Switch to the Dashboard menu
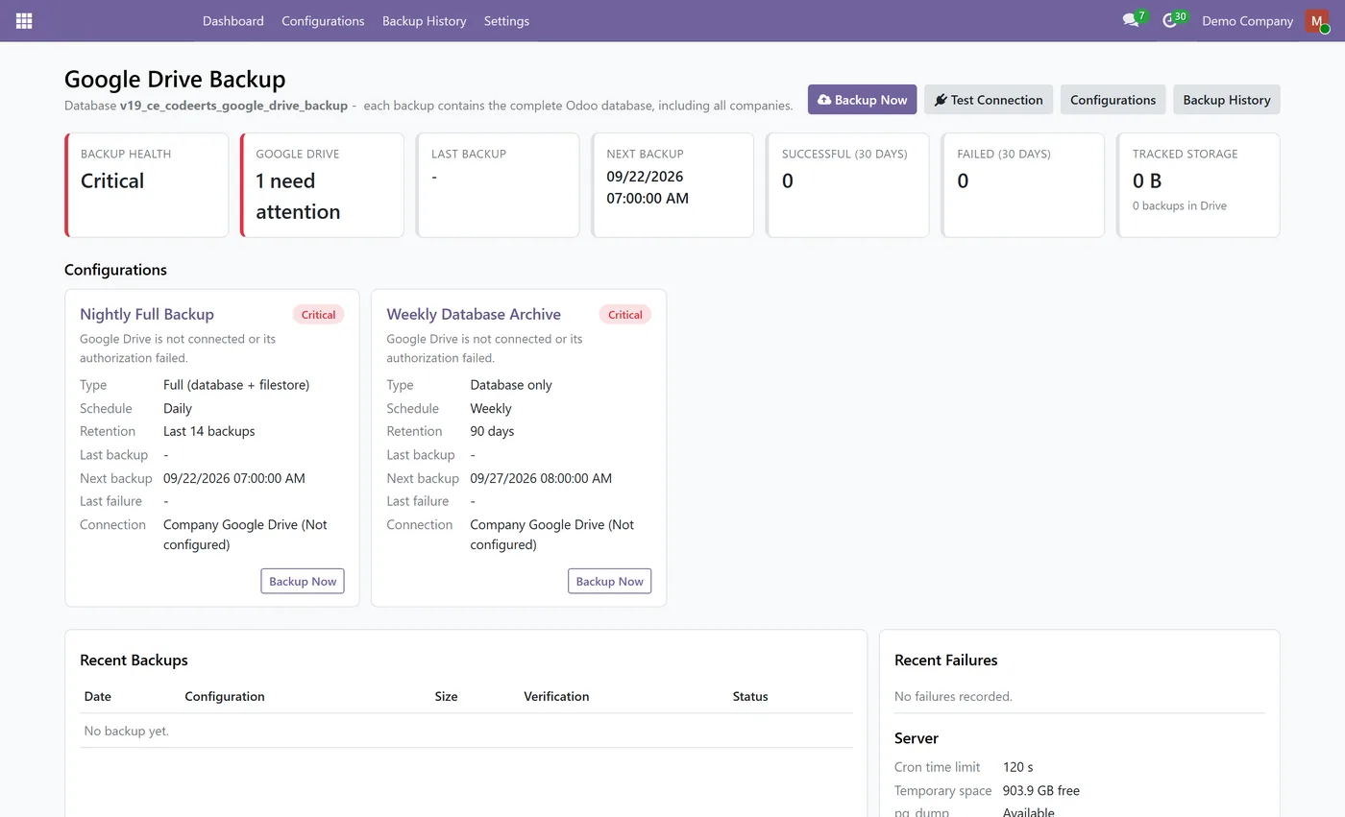Viewport: 1345px width, 817px height. coord(232,20)
